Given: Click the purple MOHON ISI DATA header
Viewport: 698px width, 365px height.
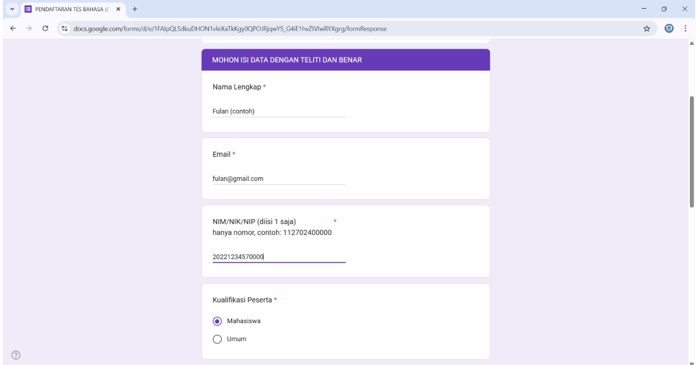Looking at the screenshot, I should (346, 60).
